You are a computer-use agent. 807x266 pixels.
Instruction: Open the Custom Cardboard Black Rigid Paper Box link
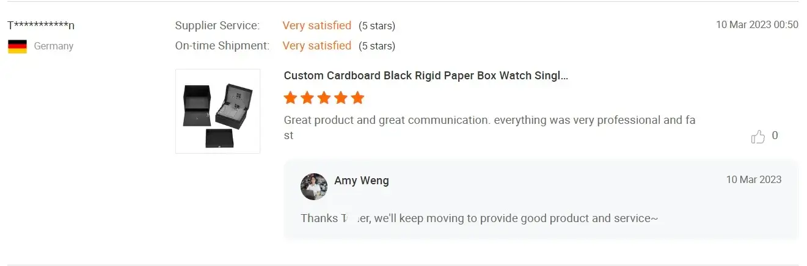pos(426,76)
